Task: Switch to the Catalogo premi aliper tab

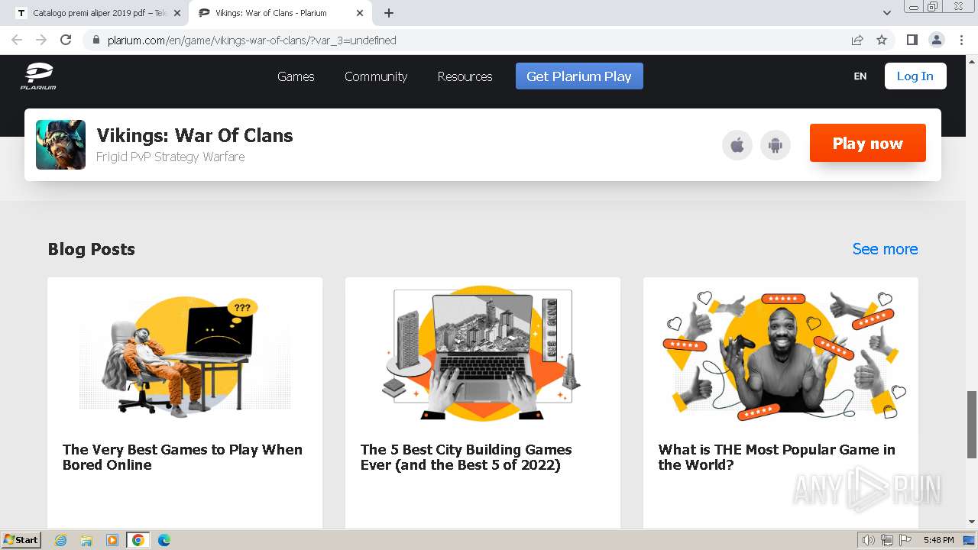Action: click(98, 13)
